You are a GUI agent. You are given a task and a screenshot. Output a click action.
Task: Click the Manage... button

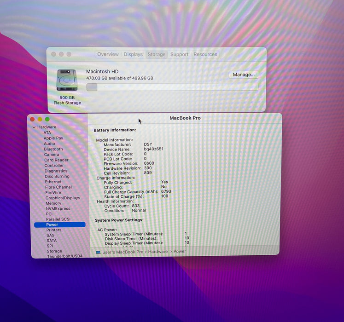coord(244,75)
